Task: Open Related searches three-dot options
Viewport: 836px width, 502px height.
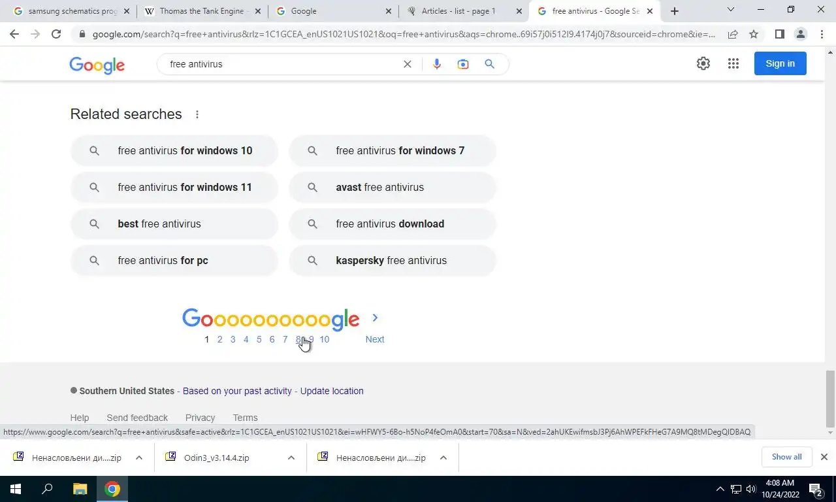Action: (197, 114)
